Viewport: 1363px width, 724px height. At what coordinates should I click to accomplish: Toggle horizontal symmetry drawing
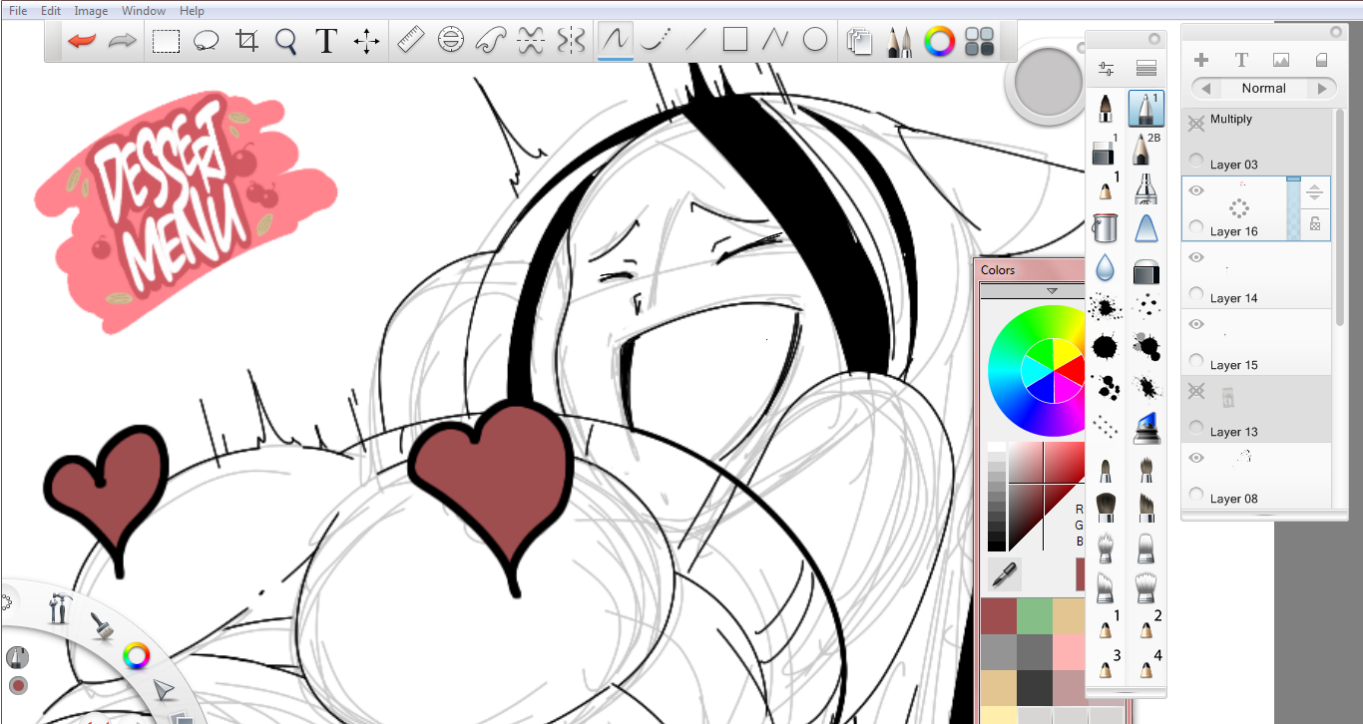point(531,41)
